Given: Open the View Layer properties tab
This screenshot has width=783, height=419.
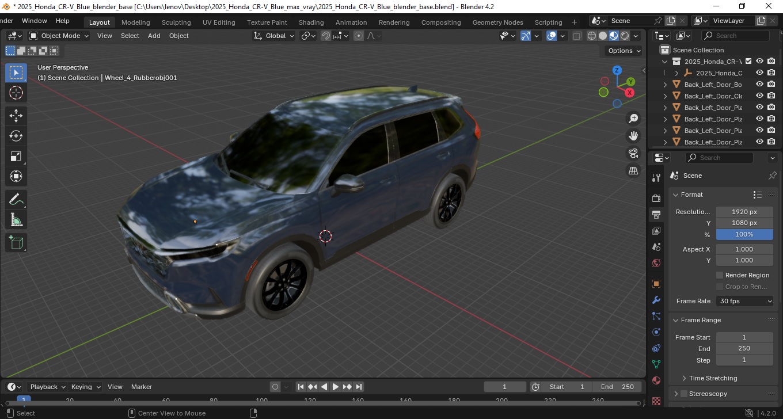Looking at the screenshot, I should [x=656, y=231].
